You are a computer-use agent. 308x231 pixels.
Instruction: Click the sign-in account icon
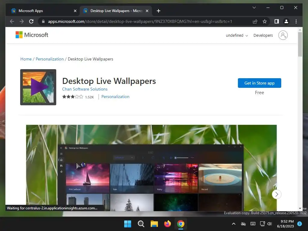coord(283,35)
